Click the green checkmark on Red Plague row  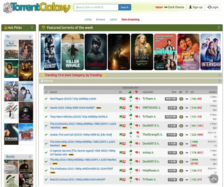(x=46, y=99)
